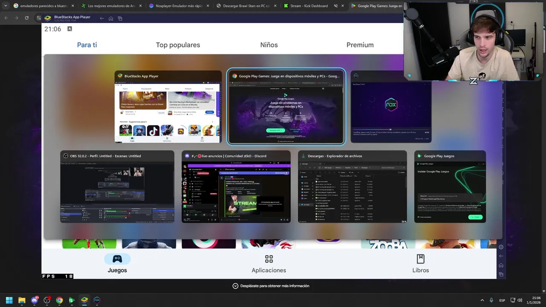The image size is (546, 307).
Task: Open the Google Play Games taskbar icon
Action: (x=72, y=300)
